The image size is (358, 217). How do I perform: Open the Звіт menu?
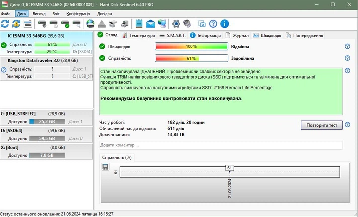click(x=56, y=14)
